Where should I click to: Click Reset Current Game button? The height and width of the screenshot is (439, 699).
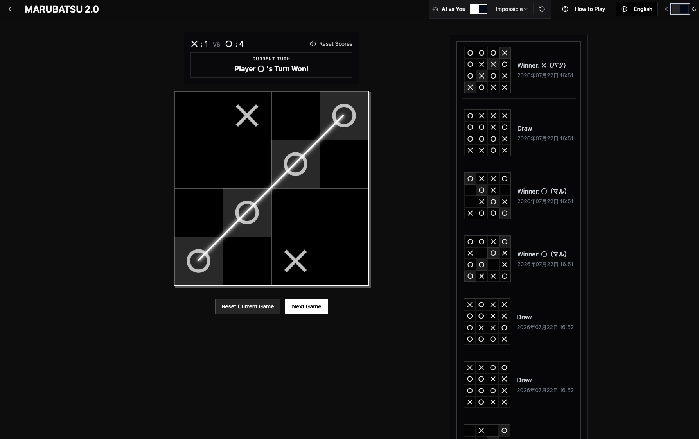pyautogui.click(x=248, y=306)
